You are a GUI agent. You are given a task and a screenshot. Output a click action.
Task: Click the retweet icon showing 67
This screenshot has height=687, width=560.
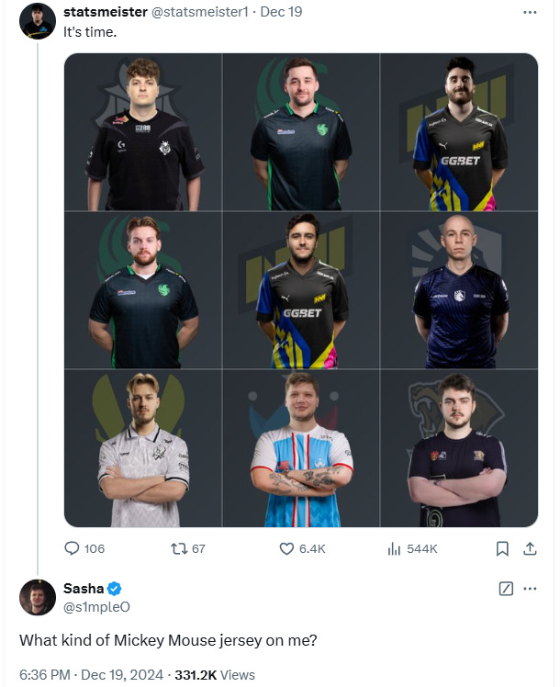coord(179,548)
